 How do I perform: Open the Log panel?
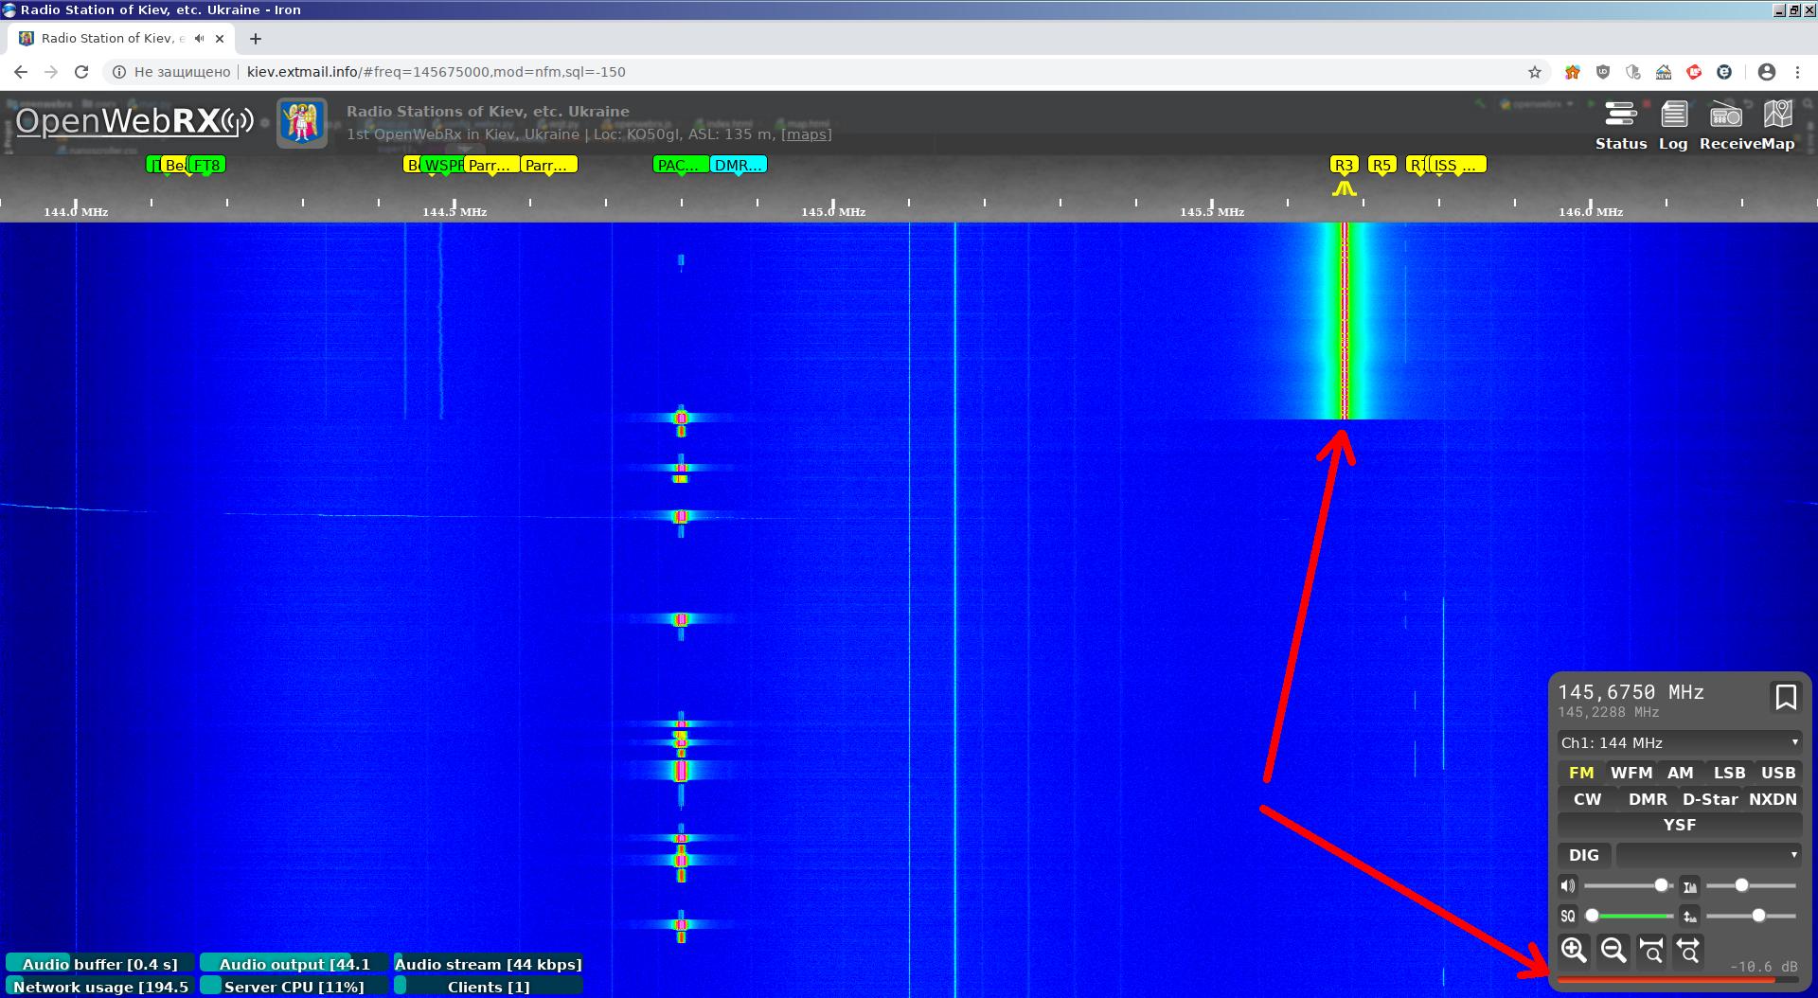coord(1673,116)
